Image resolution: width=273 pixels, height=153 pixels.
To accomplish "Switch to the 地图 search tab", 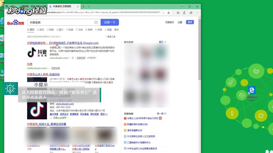I will 108,30.
